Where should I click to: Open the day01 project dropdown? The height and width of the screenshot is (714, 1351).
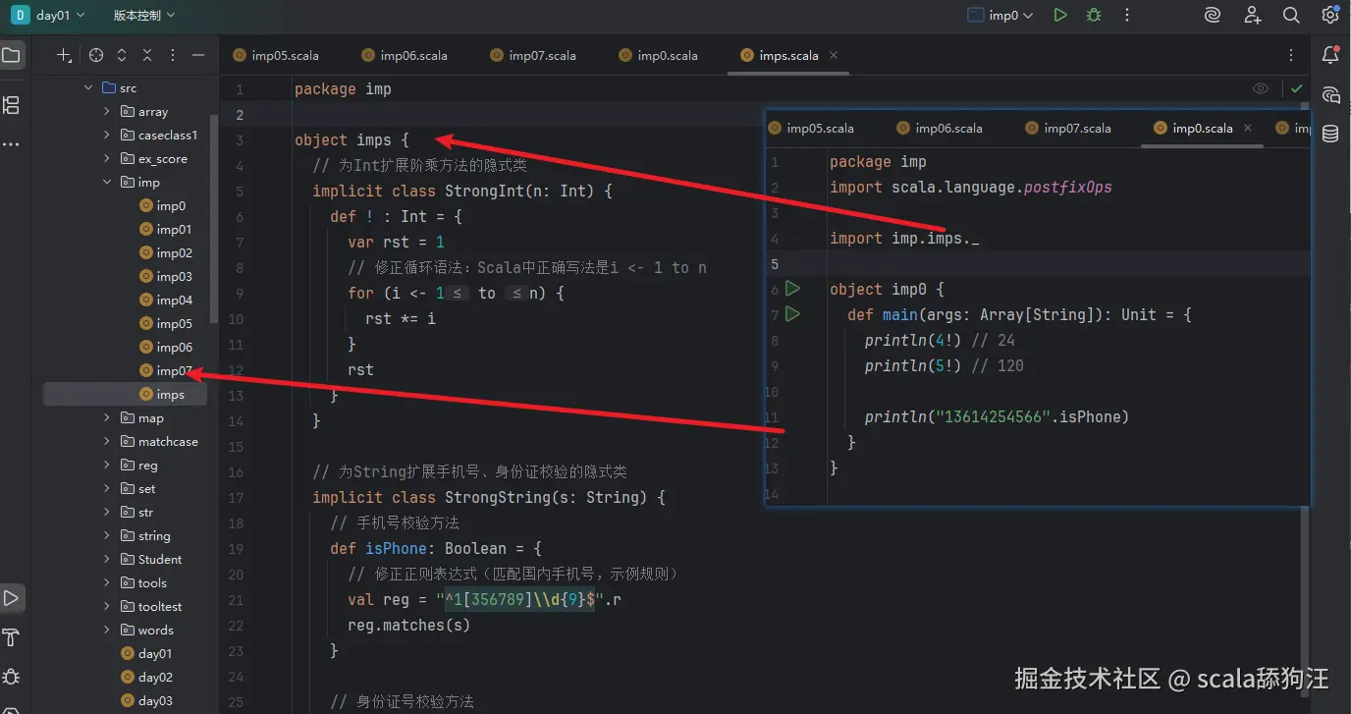coord(48,15)
